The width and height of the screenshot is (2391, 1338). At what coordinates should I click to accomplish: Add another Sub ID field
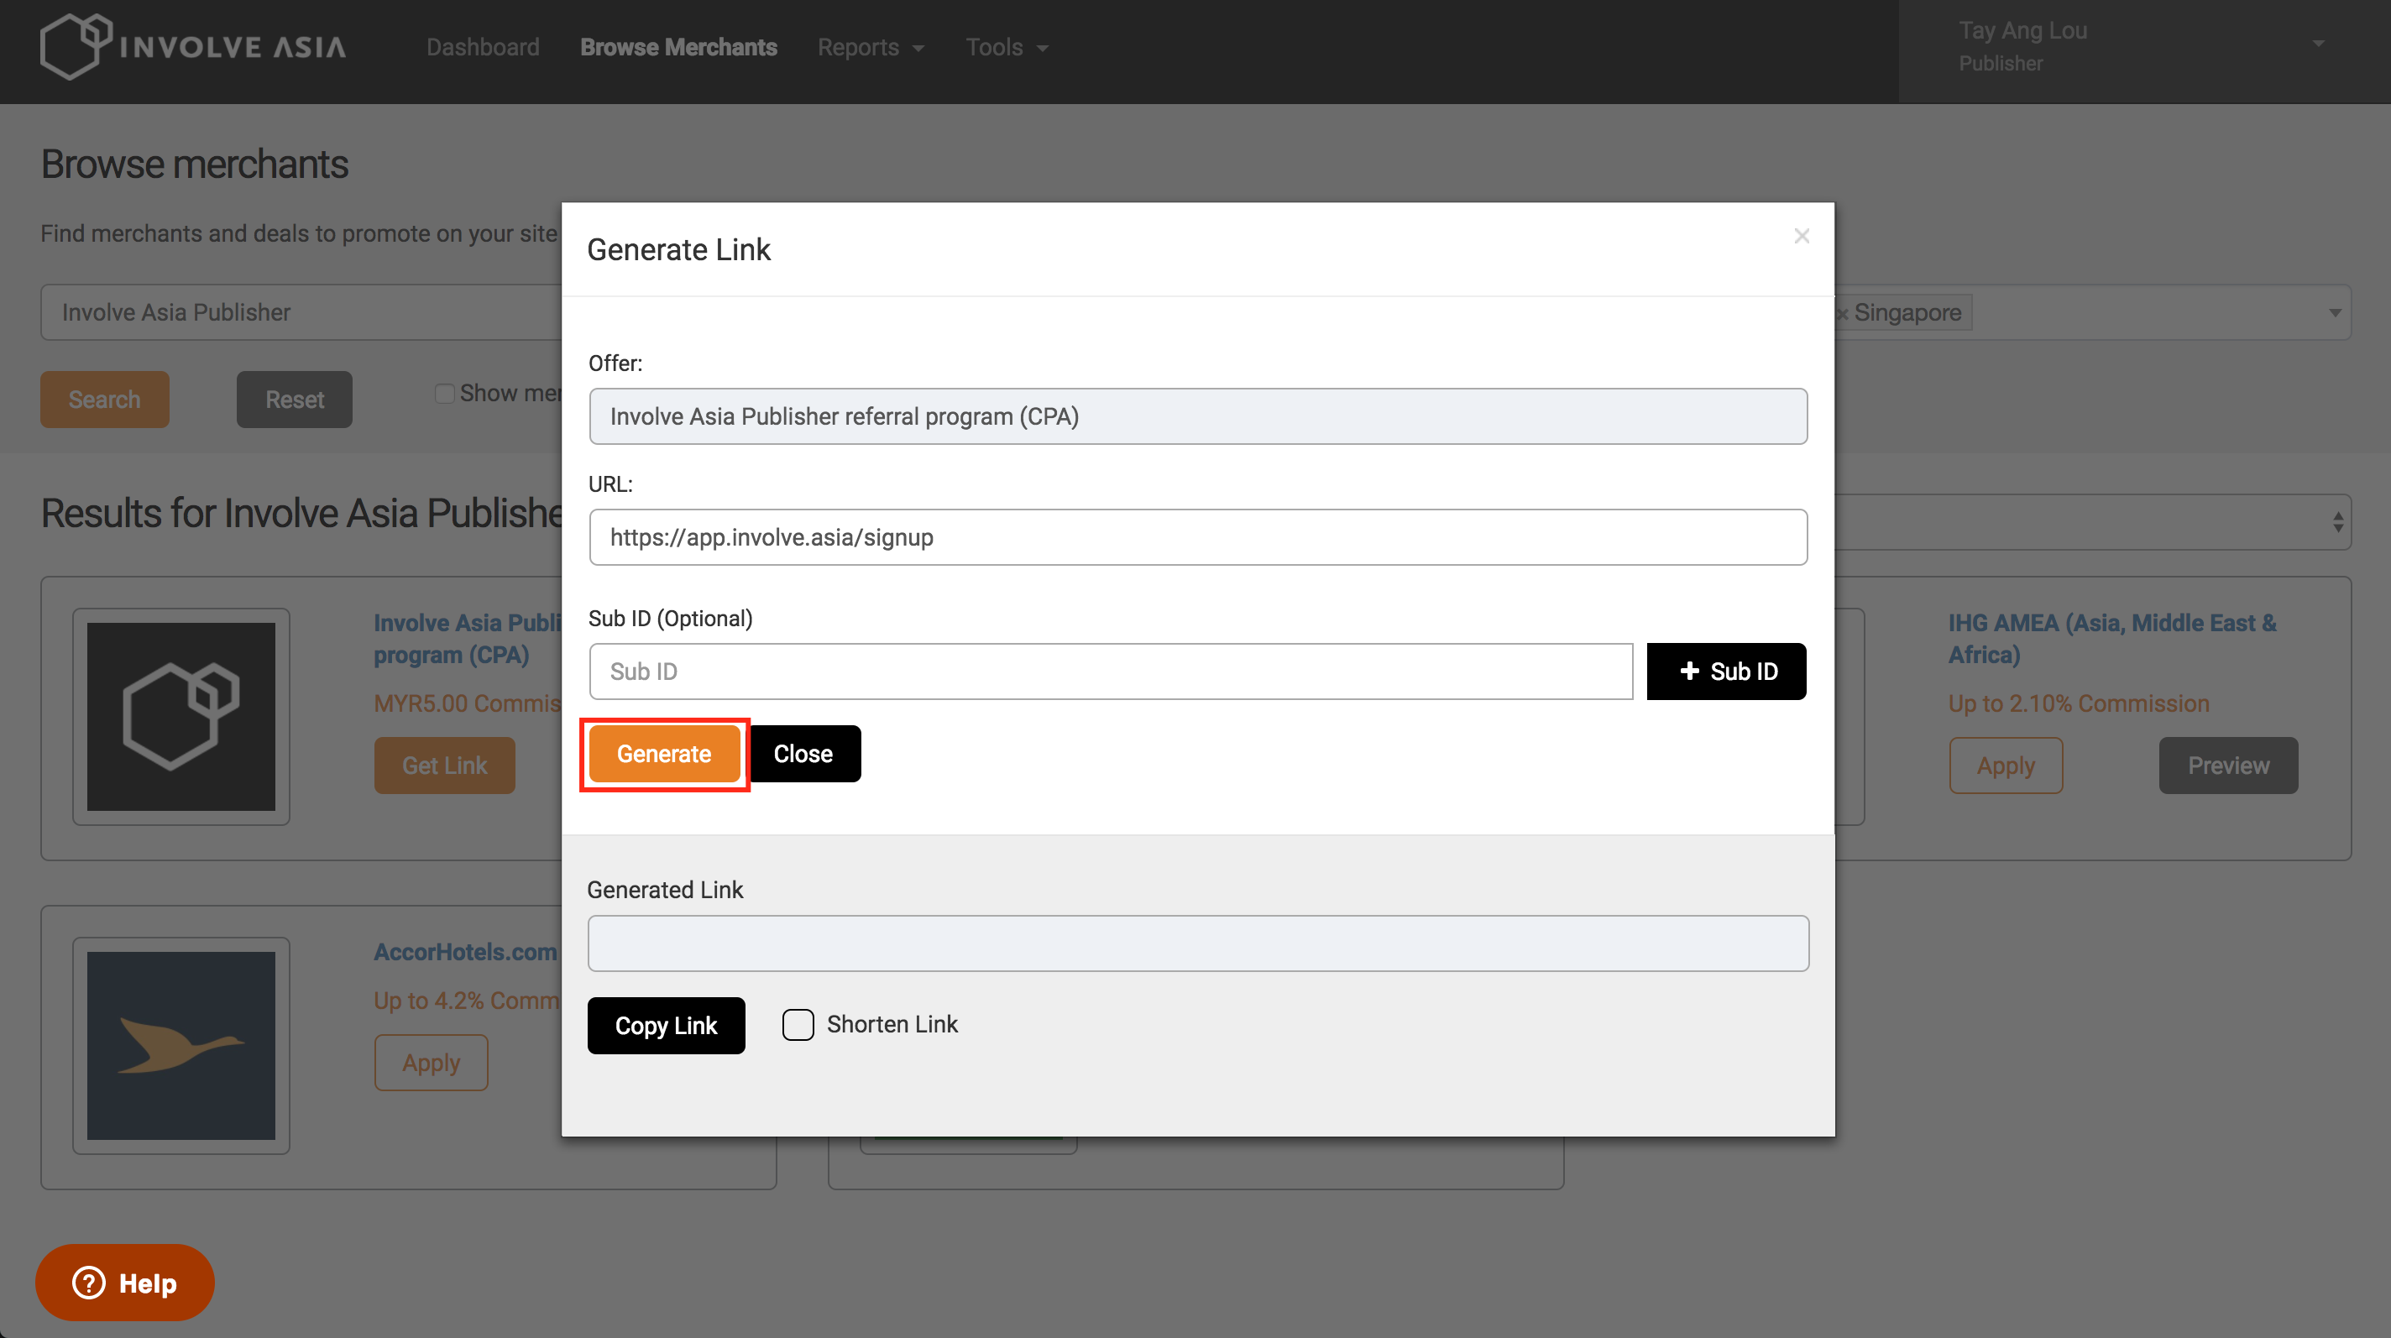(1726, 671)
